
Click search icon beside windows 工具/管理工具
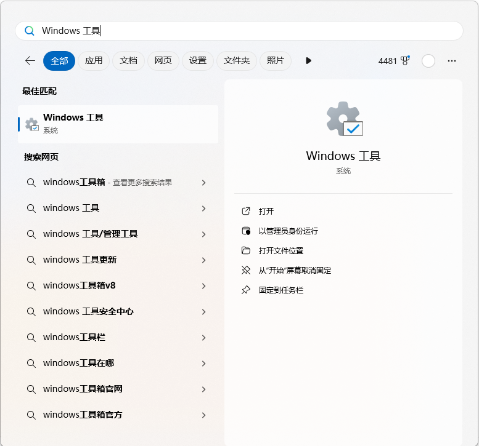tap(31, 234)
